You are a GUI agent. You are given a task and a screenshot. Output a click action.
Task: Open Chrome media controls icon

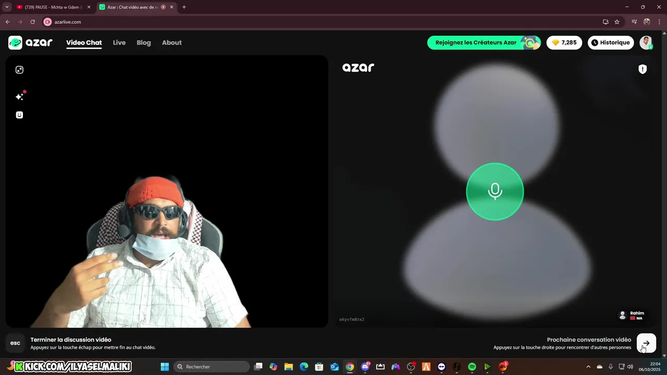click(634, 22)
